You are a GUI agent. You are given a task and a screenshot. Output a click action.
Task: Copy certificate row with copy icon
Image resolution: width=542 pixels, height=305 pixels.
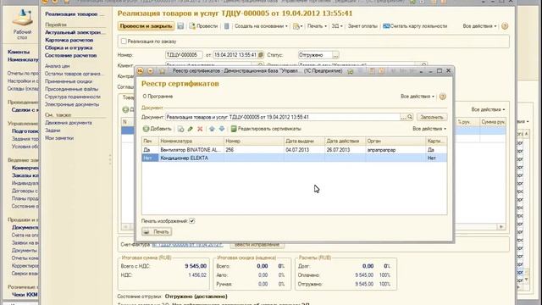pos(180,129)
